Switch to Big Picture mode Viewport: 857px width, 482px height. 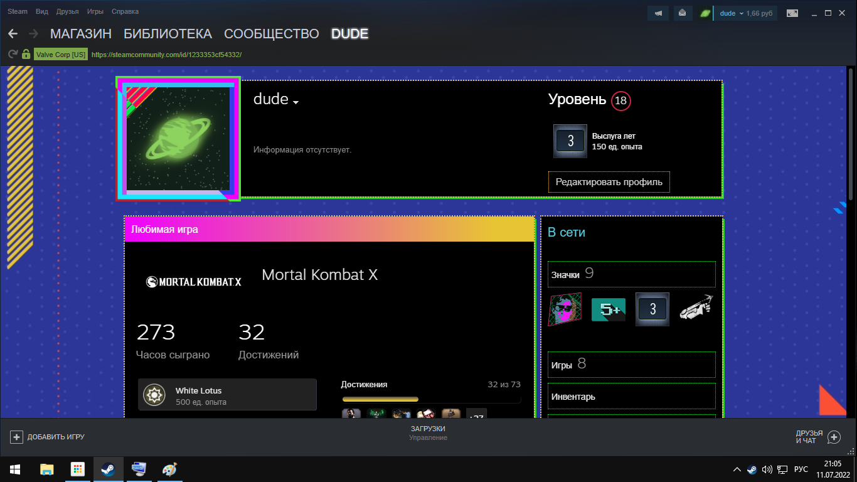coord(793,13)
